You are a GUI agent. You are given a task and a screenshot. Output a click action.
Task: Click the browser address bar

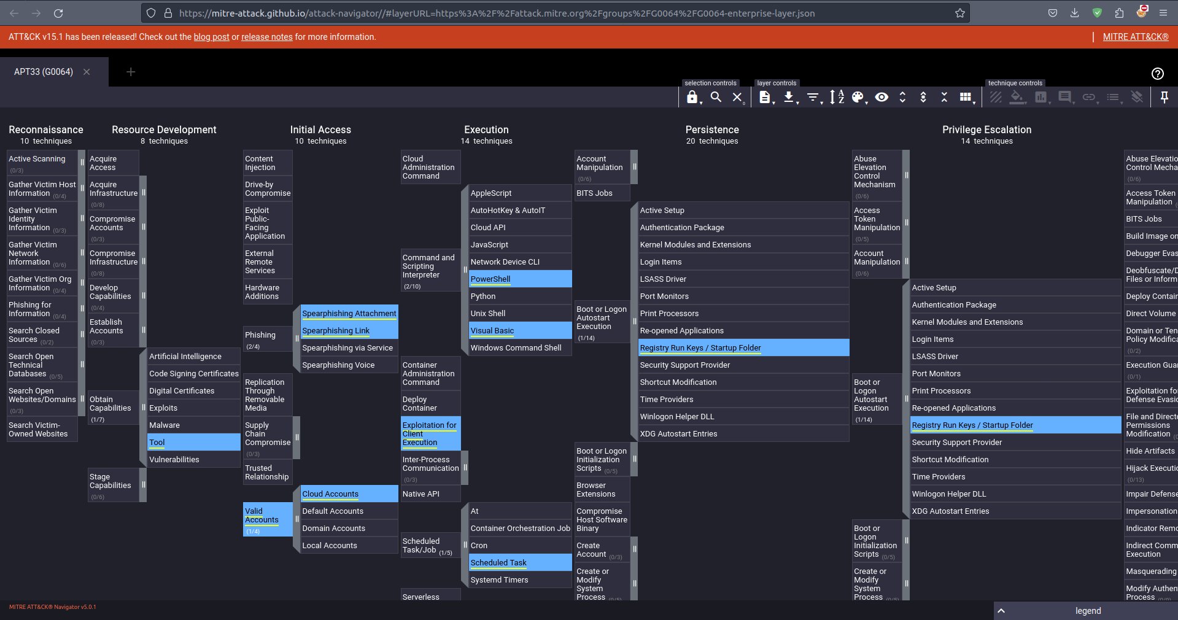coord(552,13)
